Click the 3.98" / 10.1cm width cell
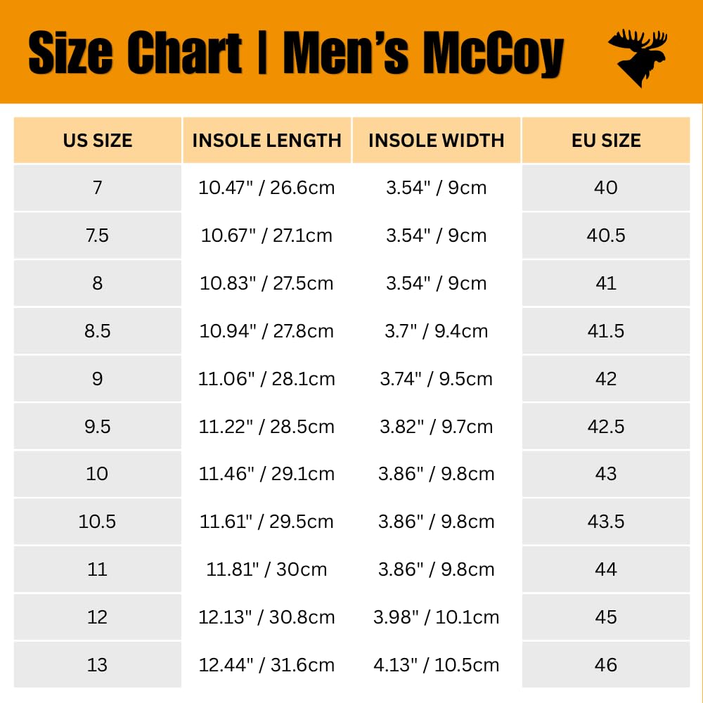The height and width of the screenshot is (703, 703). pyautogui.click(x=437, y=617)
